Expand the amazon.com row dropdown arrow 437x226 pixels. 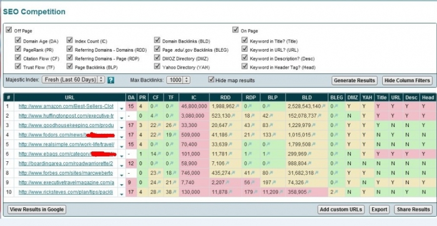pyautogui.click(x=122, y=108)
